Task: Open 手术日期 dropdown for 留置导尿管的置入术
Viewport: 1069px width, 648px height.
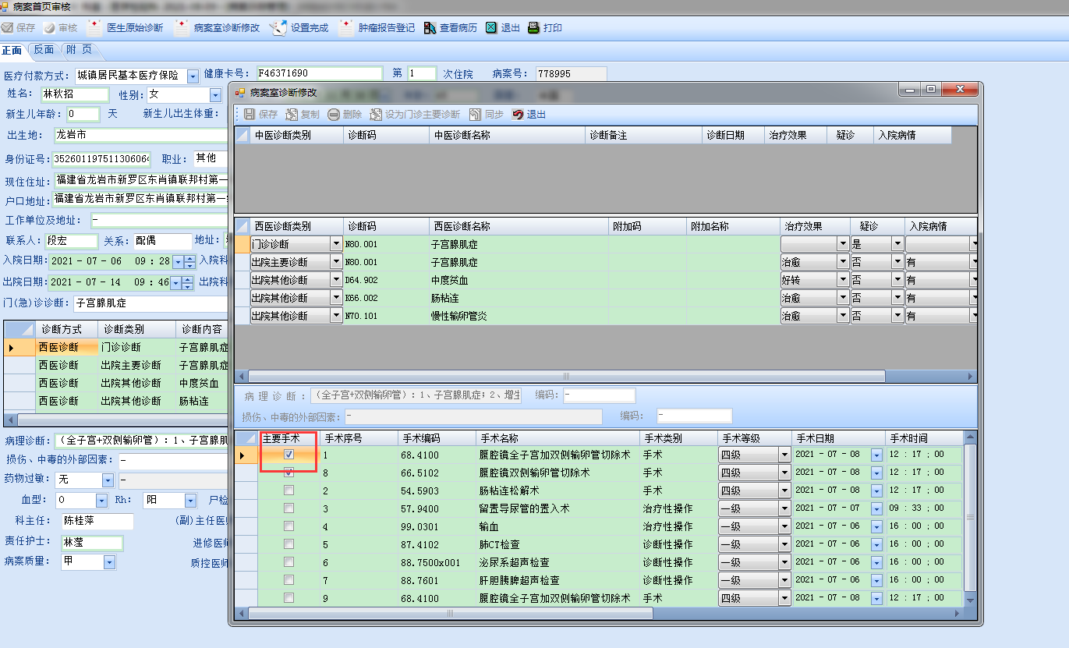Action: 876,508
